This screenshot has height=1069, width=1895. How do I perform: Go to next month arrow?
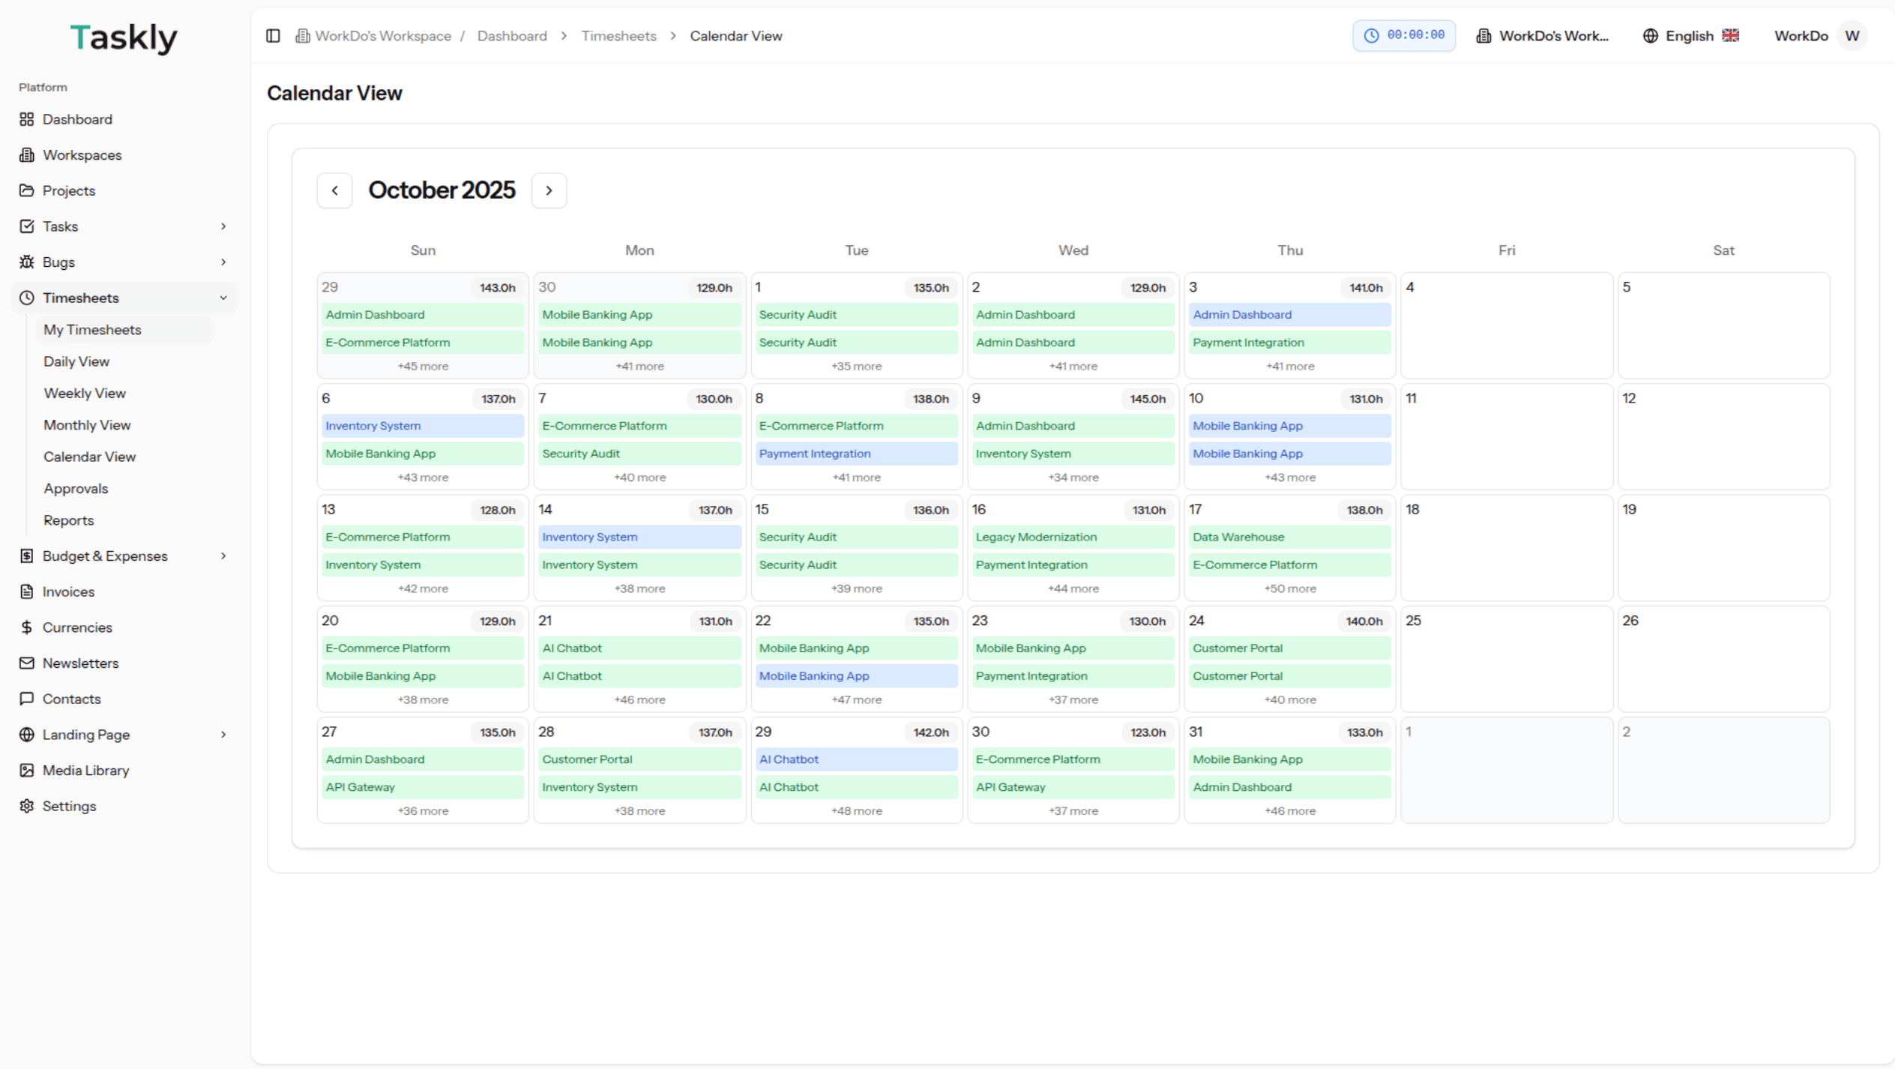click(549, 190)
